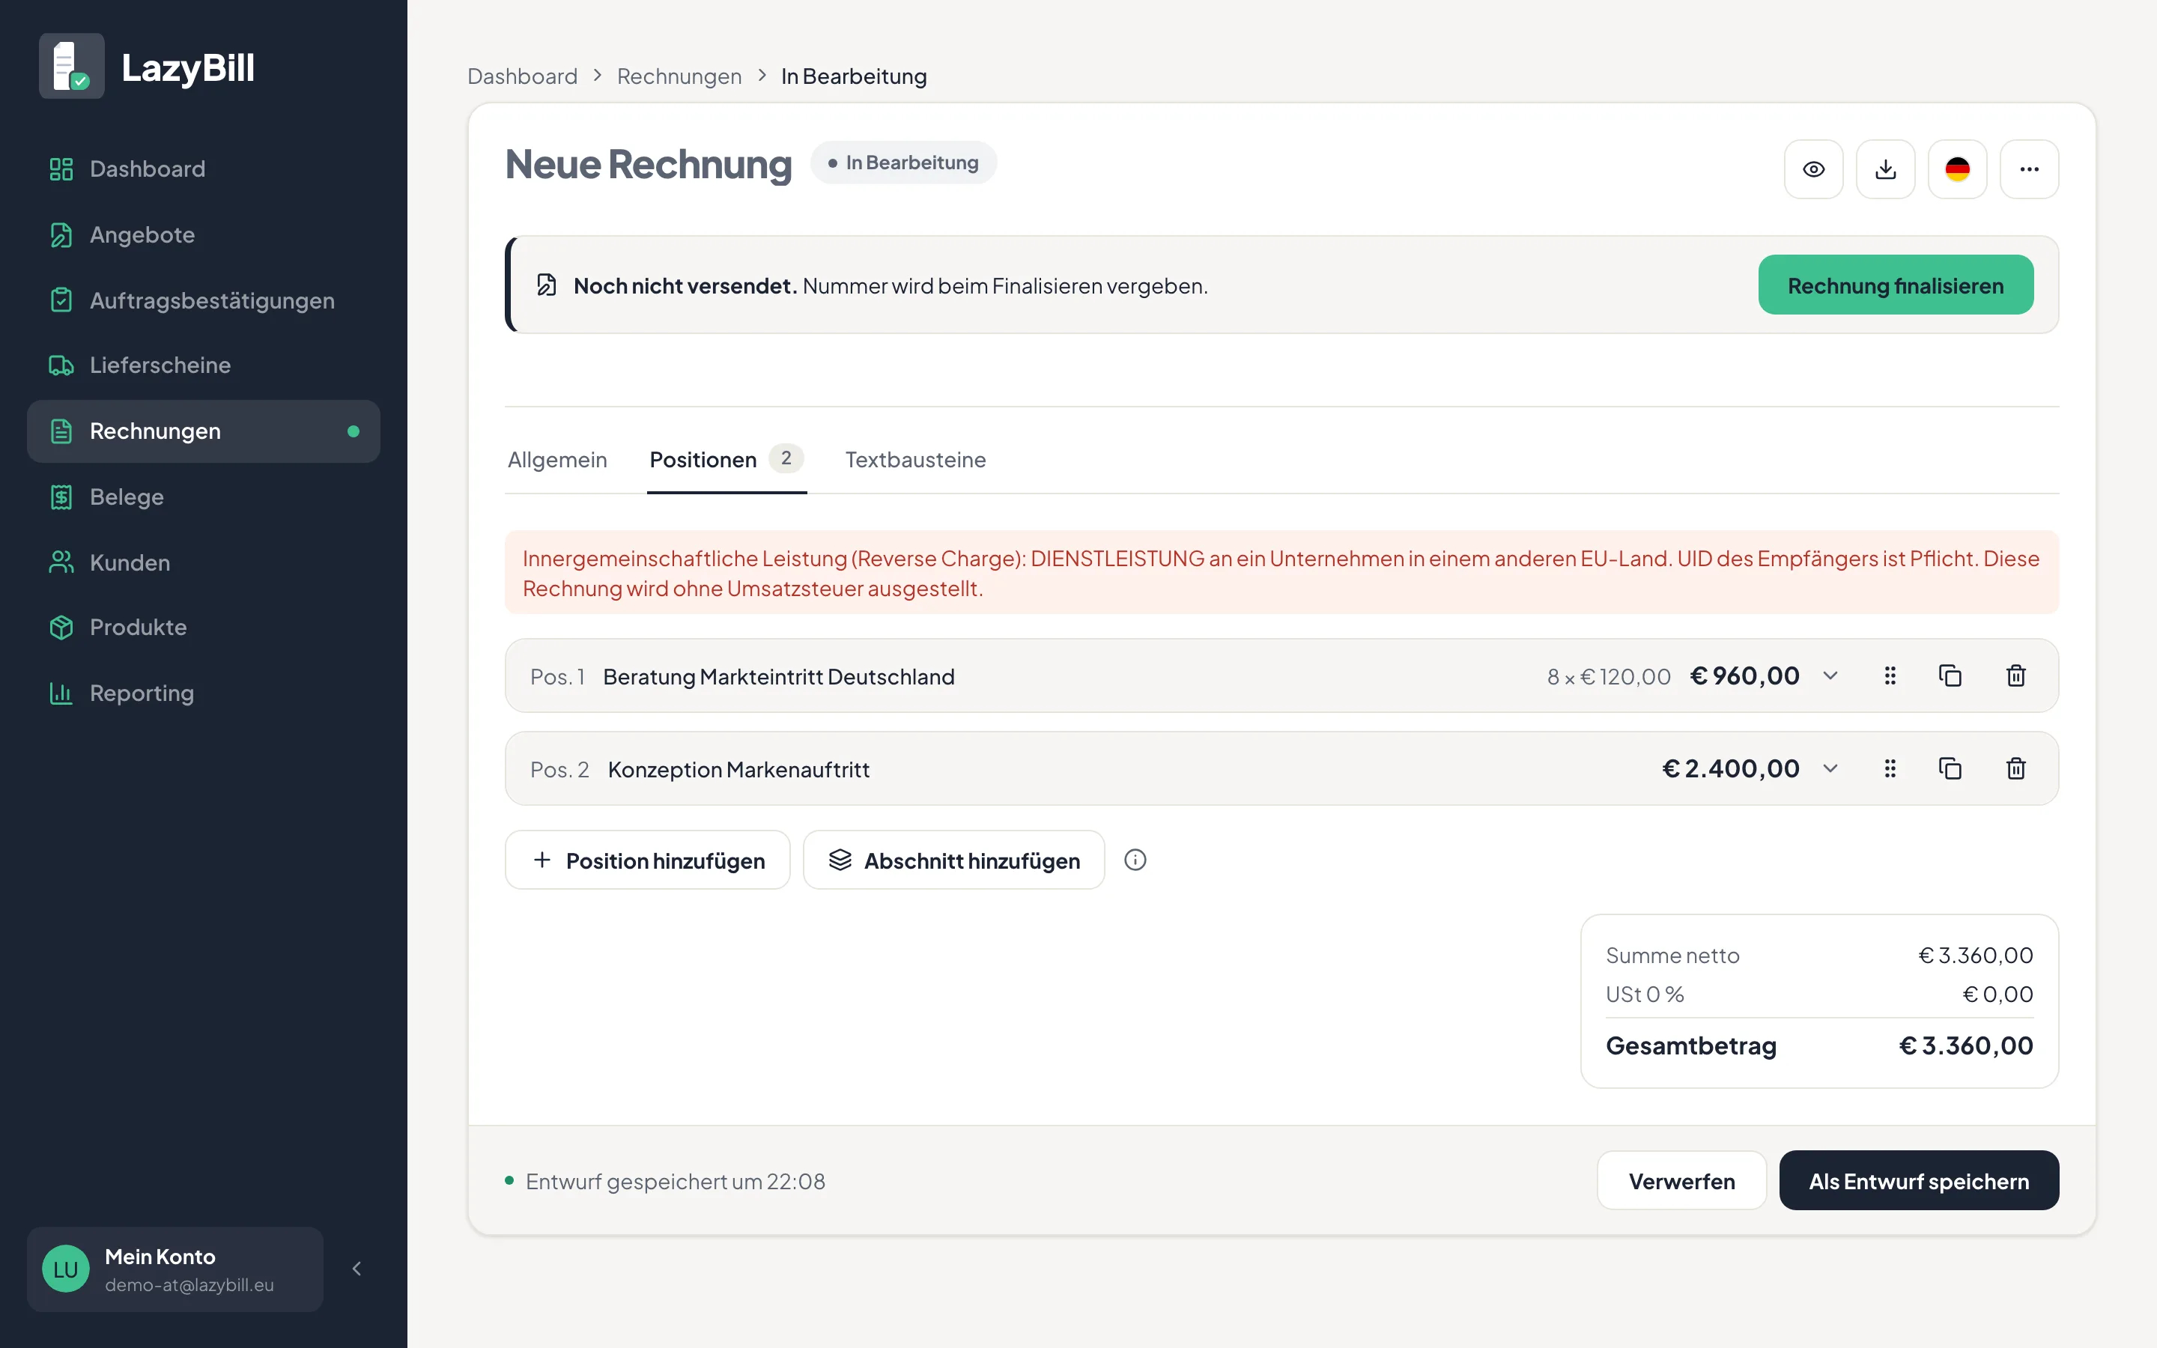Click Verwerfen to discard the draft
The width and height of the screenshot is (2157, 1348).
[x=1682, y=1181]
